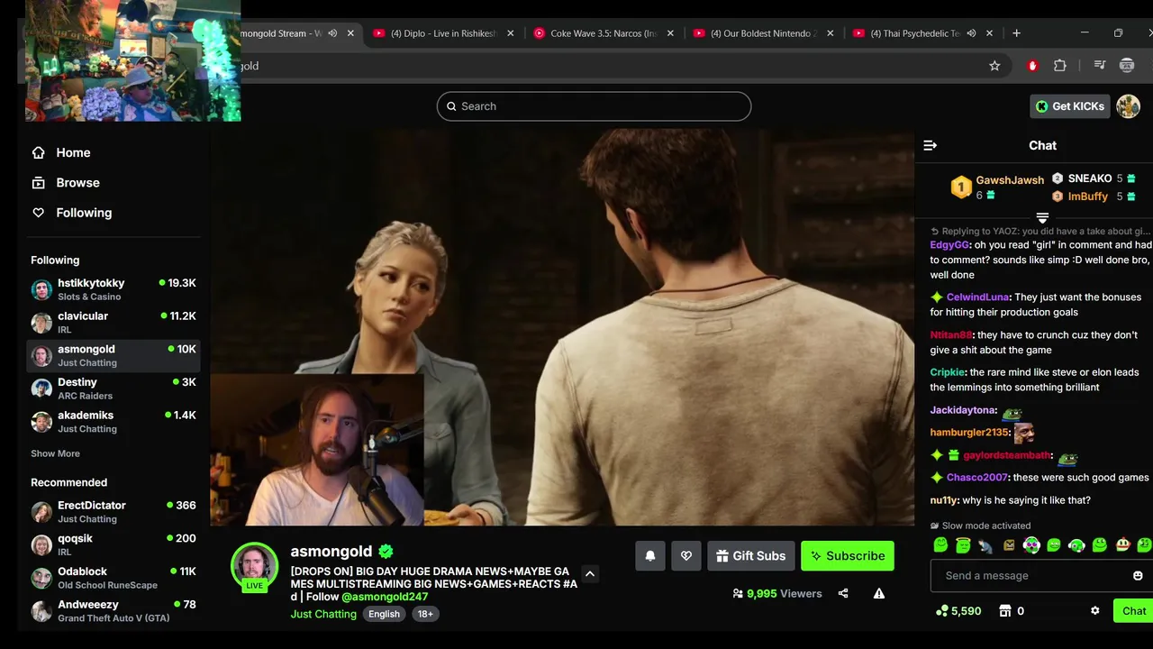Open browser media controls icon
Viewport: 1153px width, 649px height.
pos(1099,66)
